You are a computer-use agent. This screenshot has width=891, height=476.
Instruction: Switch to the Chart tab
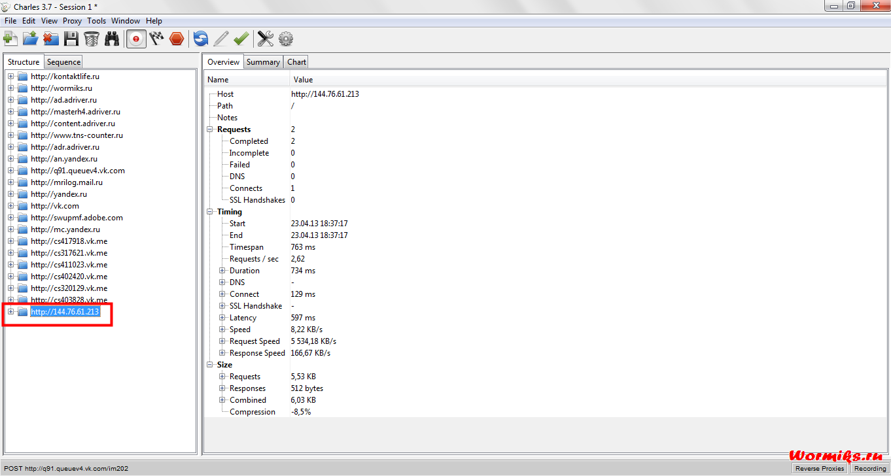(296, 62)
